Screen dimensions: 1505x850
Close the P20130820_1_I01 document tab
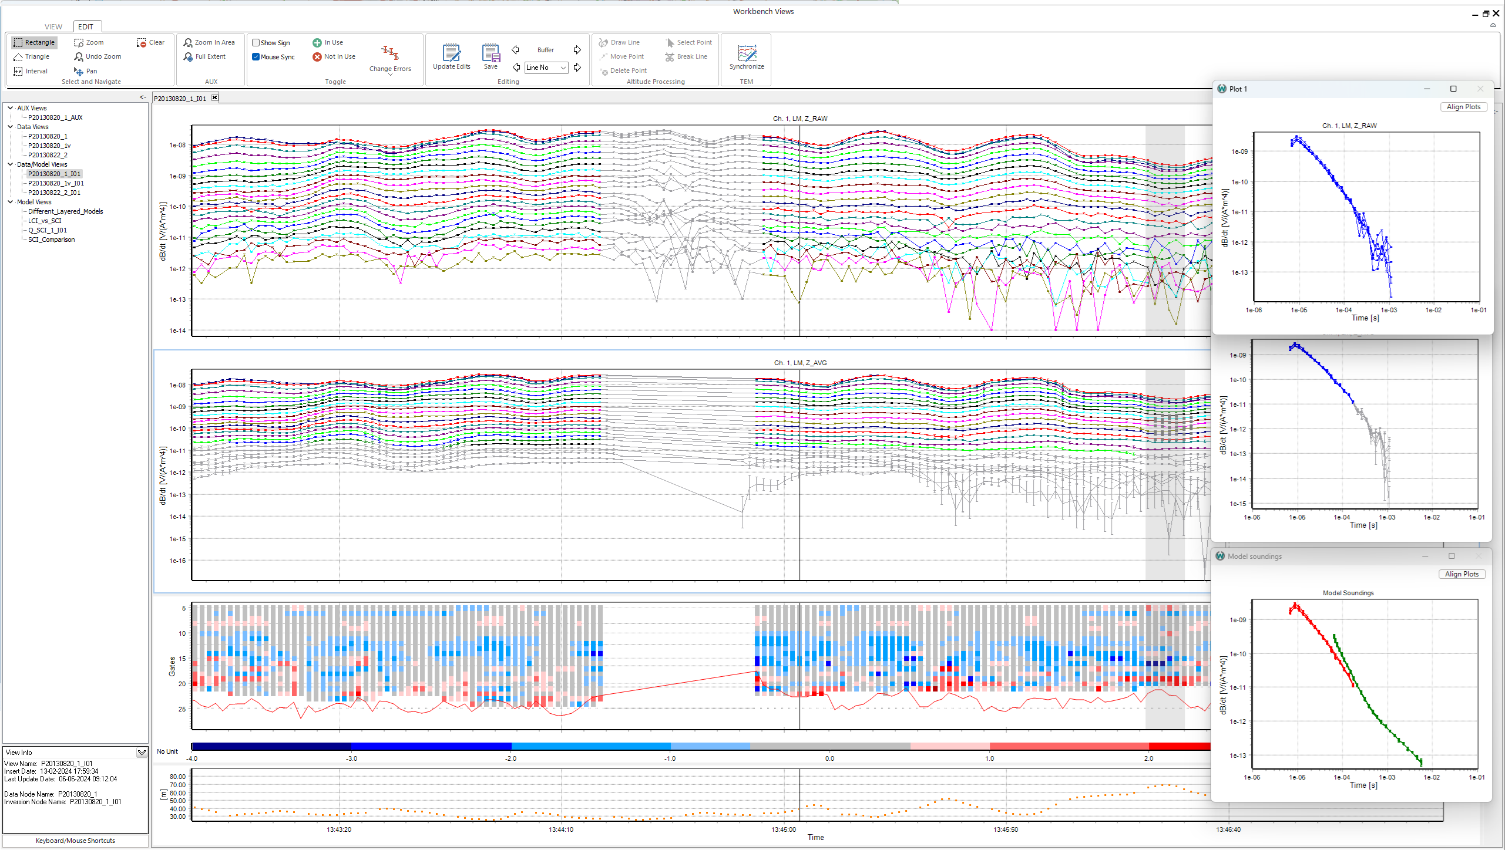tap(215, 98)
